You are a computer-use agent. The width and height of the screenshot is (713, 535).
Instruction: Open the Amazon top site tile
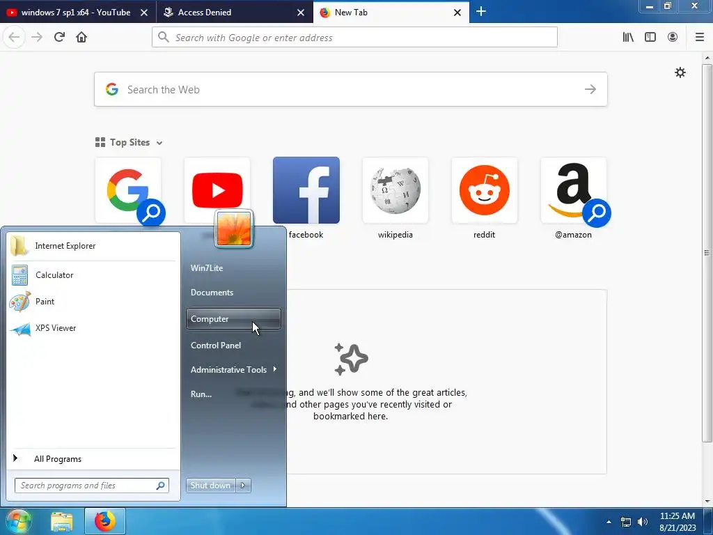[574, 190]
